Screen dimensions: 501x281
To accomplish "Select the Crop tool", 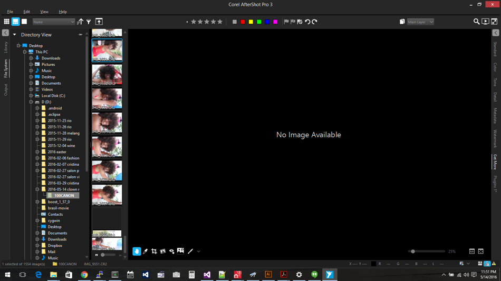I will [154, 252].
